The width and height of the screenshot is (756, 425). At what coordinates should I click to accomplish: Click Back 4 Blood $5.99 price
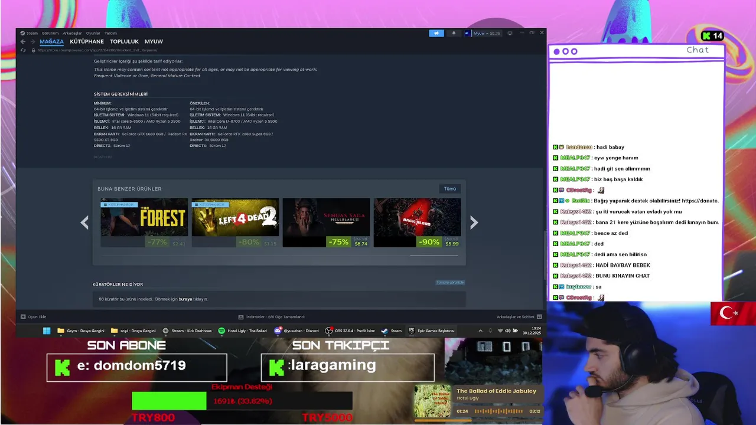(x=452, y=244)
